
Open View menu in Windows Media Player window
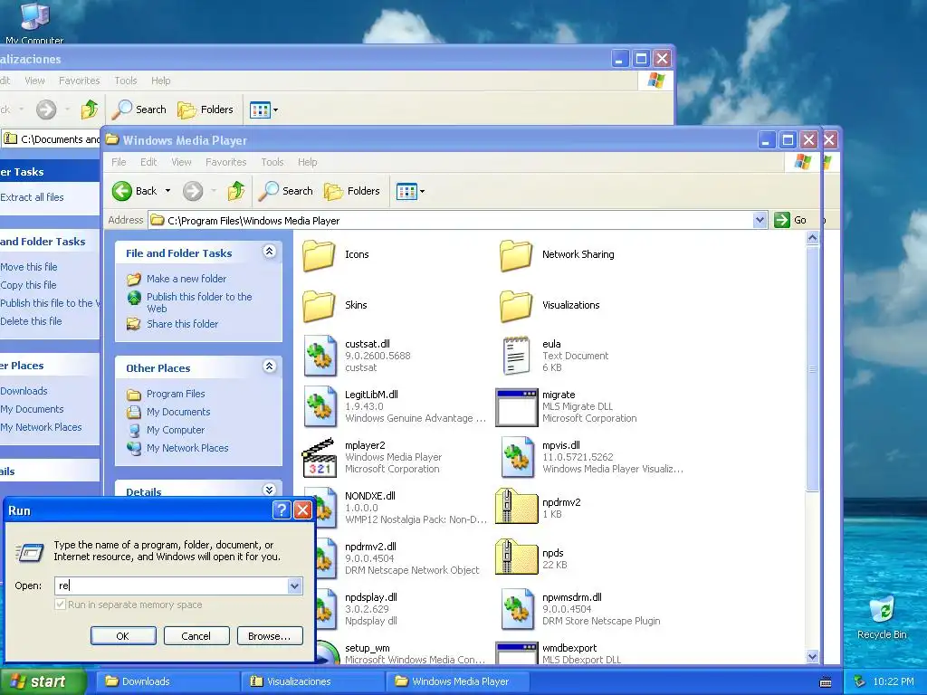[181, 162]
